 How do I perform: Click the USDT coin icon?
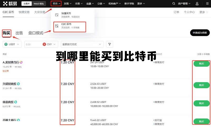pos(6,44)
